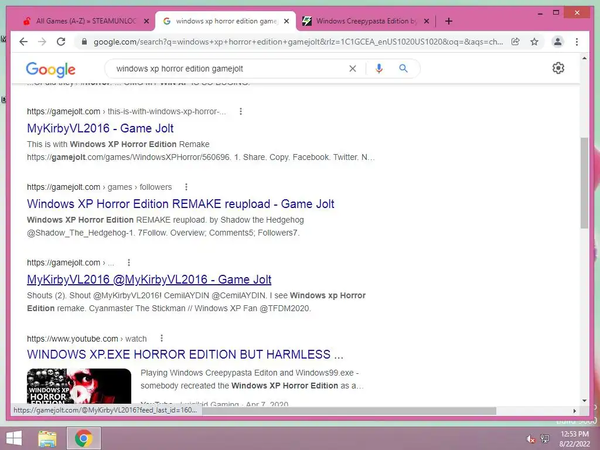Viewport: 600px width, 450px height.
Task: Open the Chrome profile menu
Action: pyautogui.click(x=558, y=42)
